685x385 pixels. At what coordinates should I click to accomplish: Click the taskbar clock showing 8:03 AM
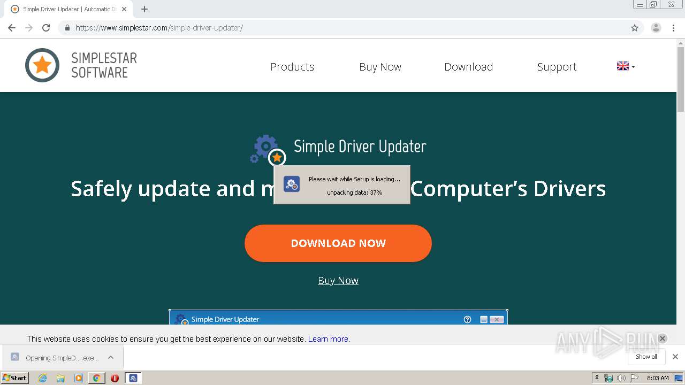tap(658, 378)
